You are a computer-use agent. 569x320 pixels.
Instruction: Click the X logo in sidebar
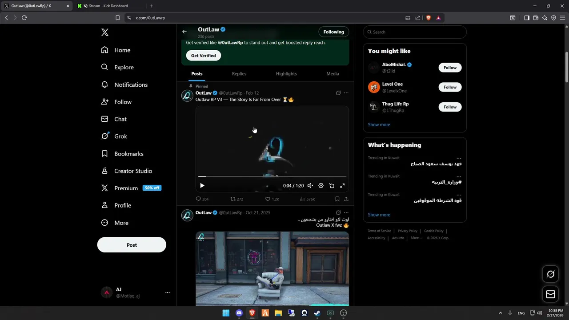[x=104, y=32]
